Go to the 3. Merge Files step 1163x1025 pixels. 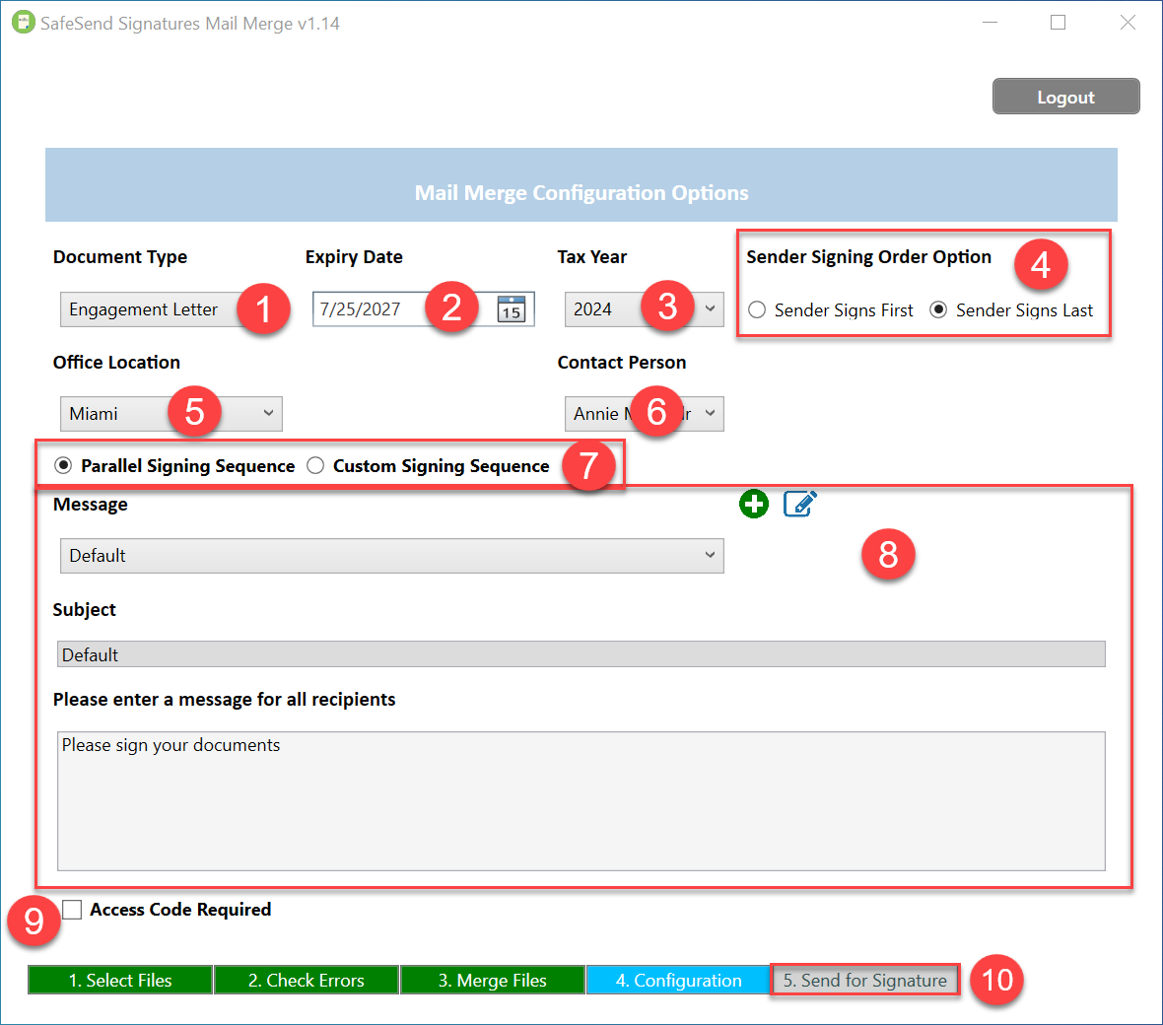click(493, 980)
